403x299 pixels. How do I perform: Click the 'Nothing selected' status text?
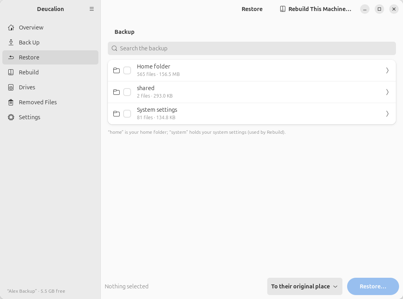coord(126,286)
